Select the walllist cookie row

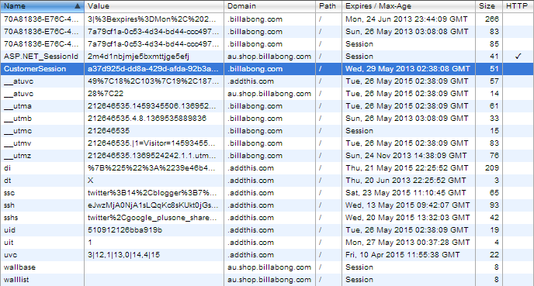click(x=267, y=280)
